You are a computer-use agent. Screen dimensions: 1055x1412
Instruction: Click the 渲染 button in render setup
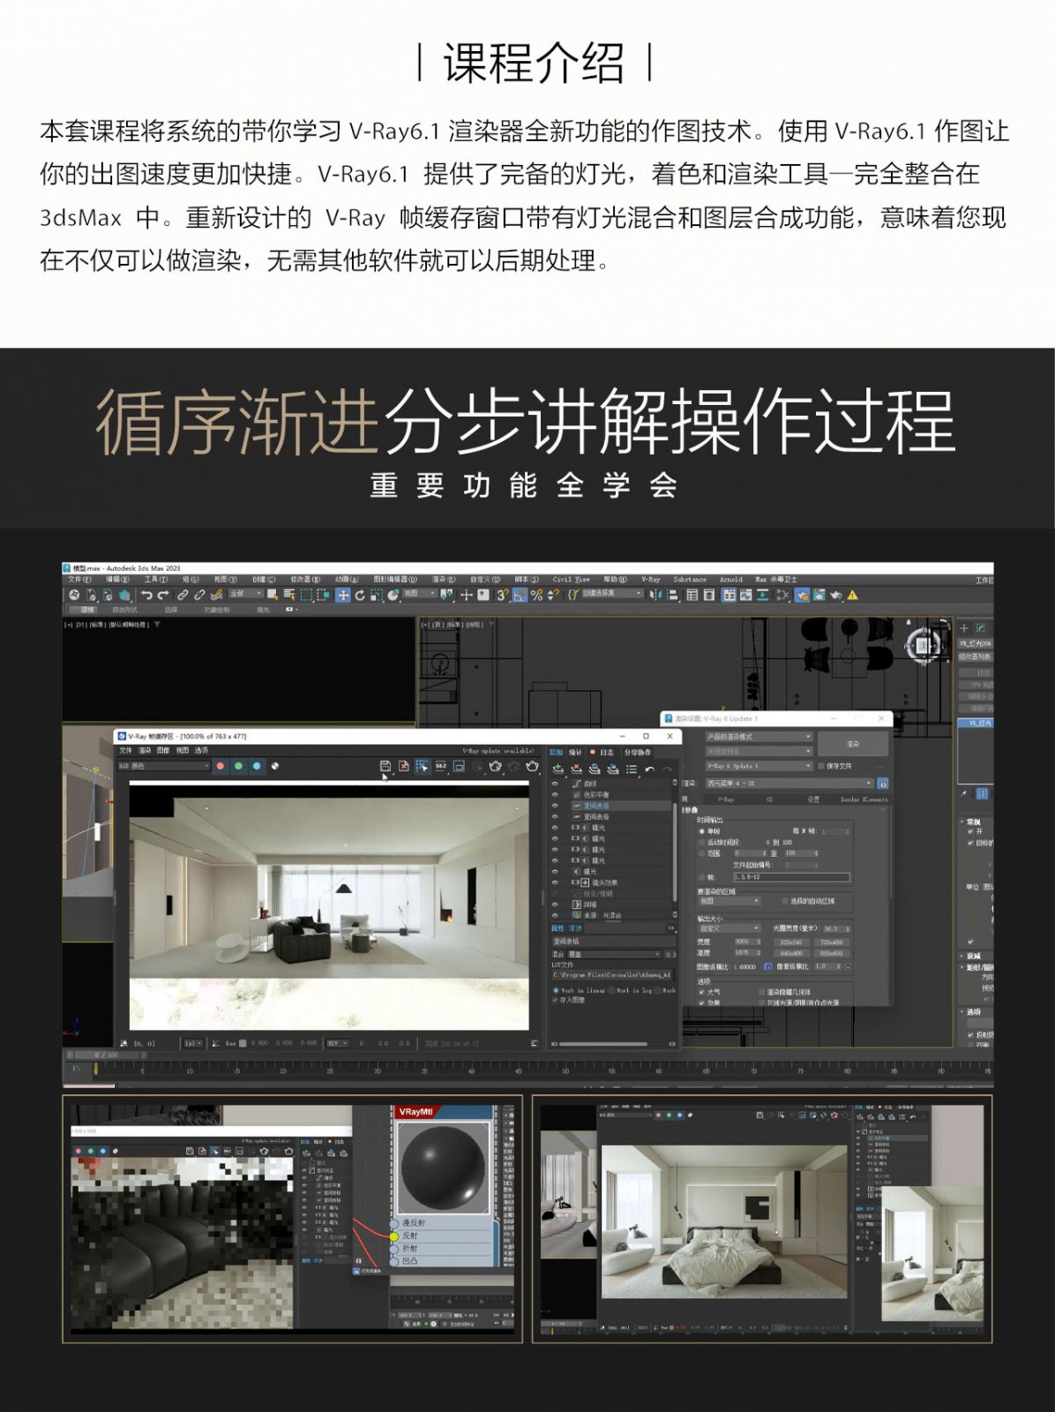[x=852, y=744]
